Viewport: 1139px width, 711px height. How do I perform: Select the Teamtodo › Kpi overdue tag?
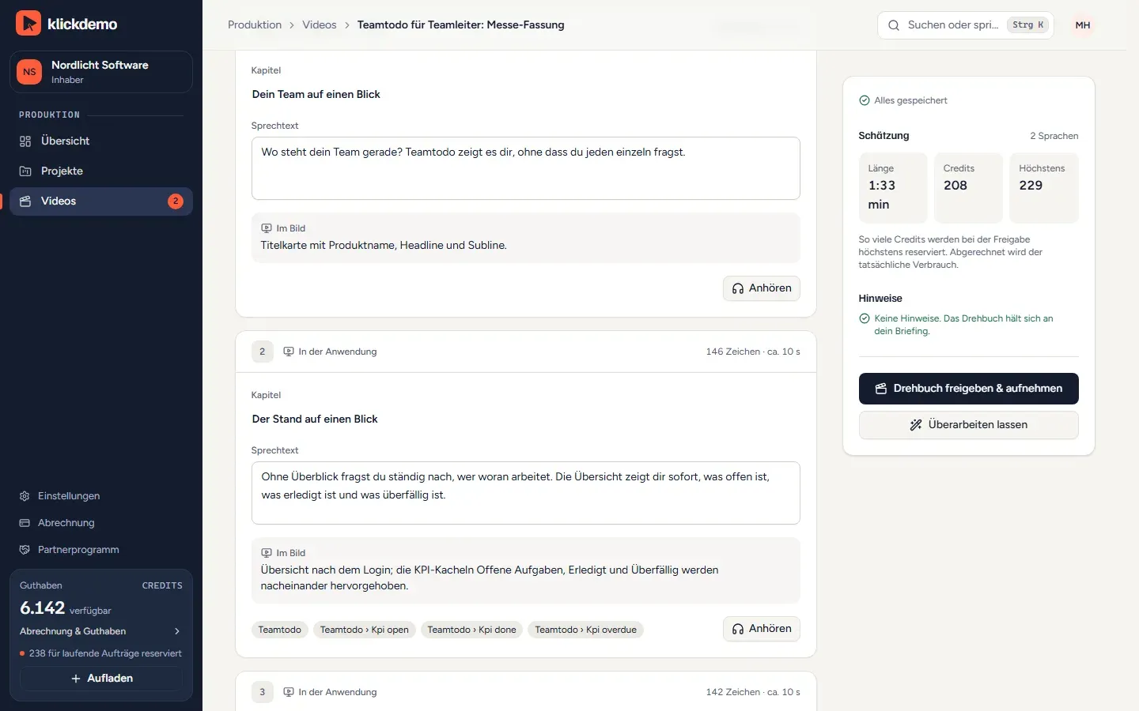(x=585, y=630)
